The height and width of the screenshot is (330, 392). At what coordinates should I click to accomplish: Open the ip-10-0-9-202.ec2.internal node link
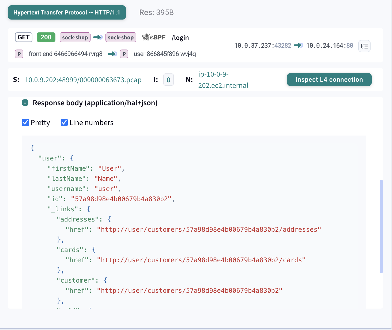click(223, 80)
